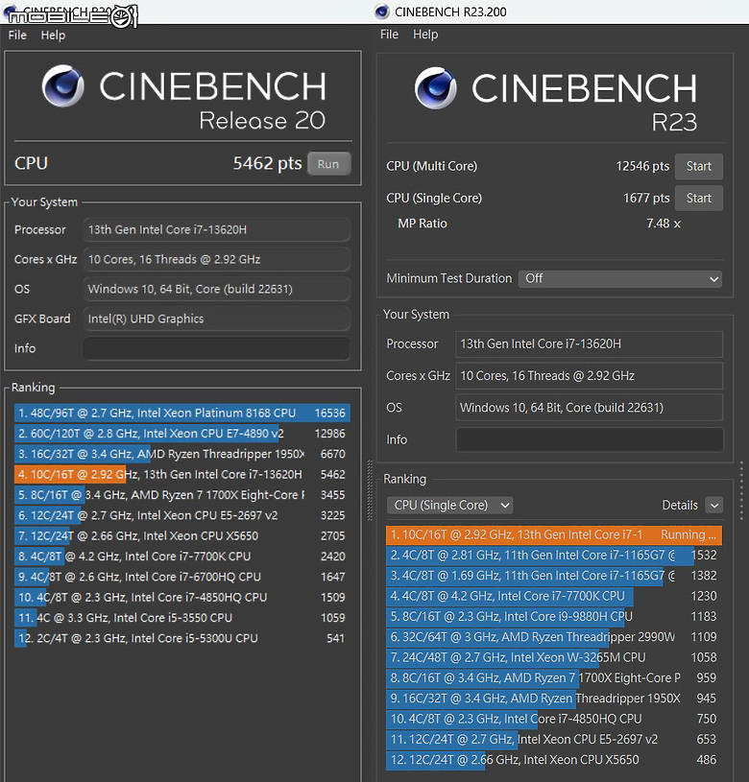Click the Info field in R20 Your System

[216, 348]
